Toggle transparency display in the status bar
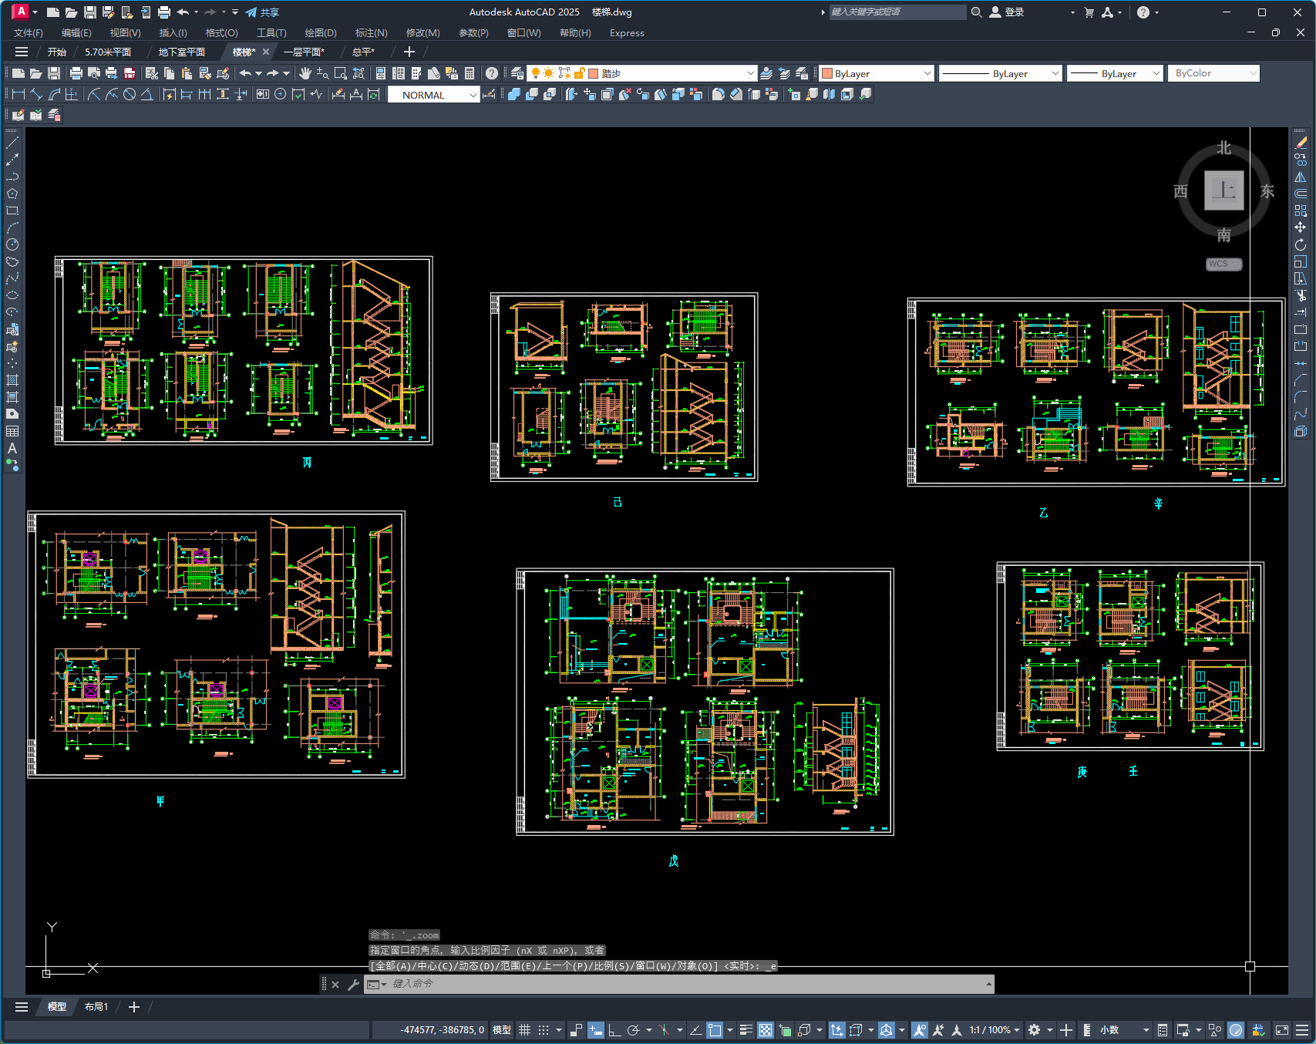Viewport: 1316px width, 1044px height. click(766, 1030)
